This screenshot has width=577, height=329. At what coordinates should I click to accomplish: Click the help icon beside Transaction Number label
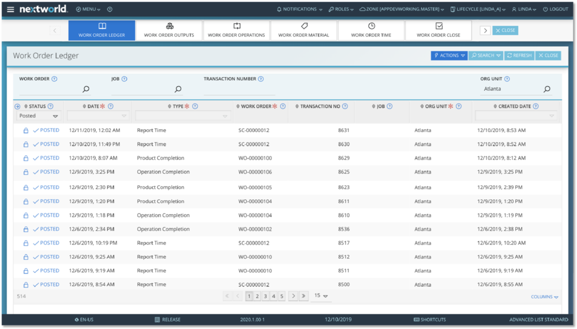261,79
